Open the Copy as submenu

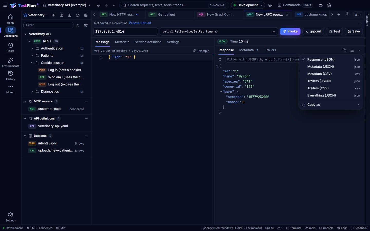click(331, 105)
